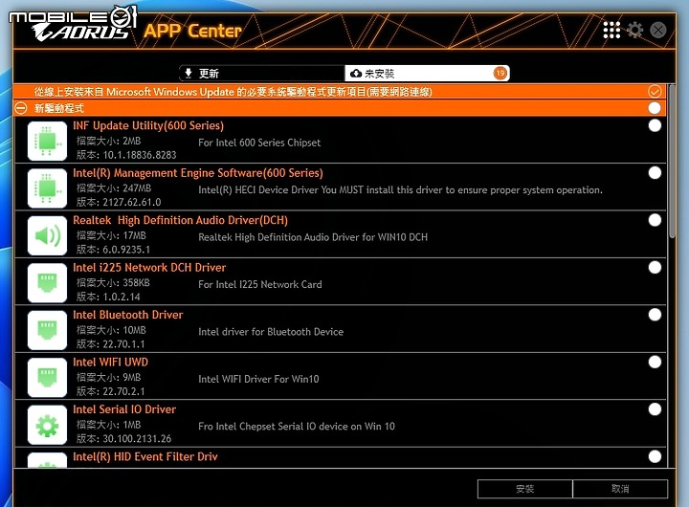The width and height of the screenshot is (689, 507).
Task: Click version text 30.100.2131.26
Action: pos(137,438)
